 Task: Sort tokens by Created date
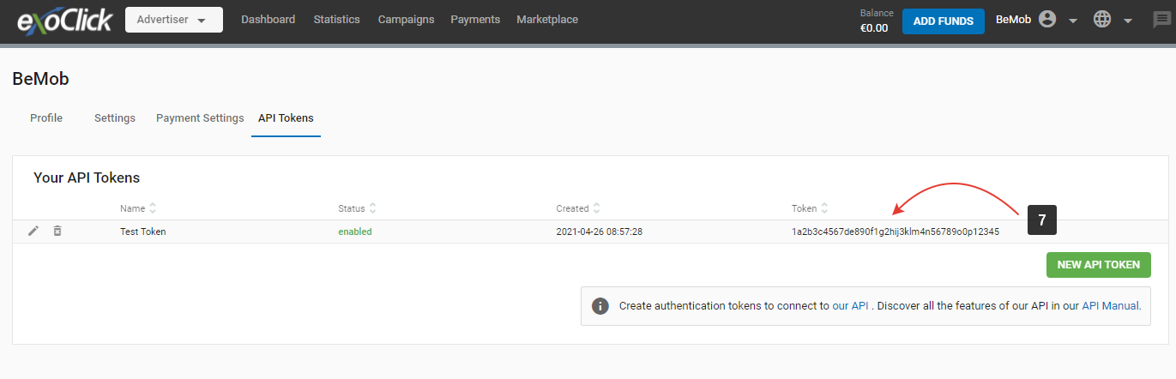pos(596,208)
